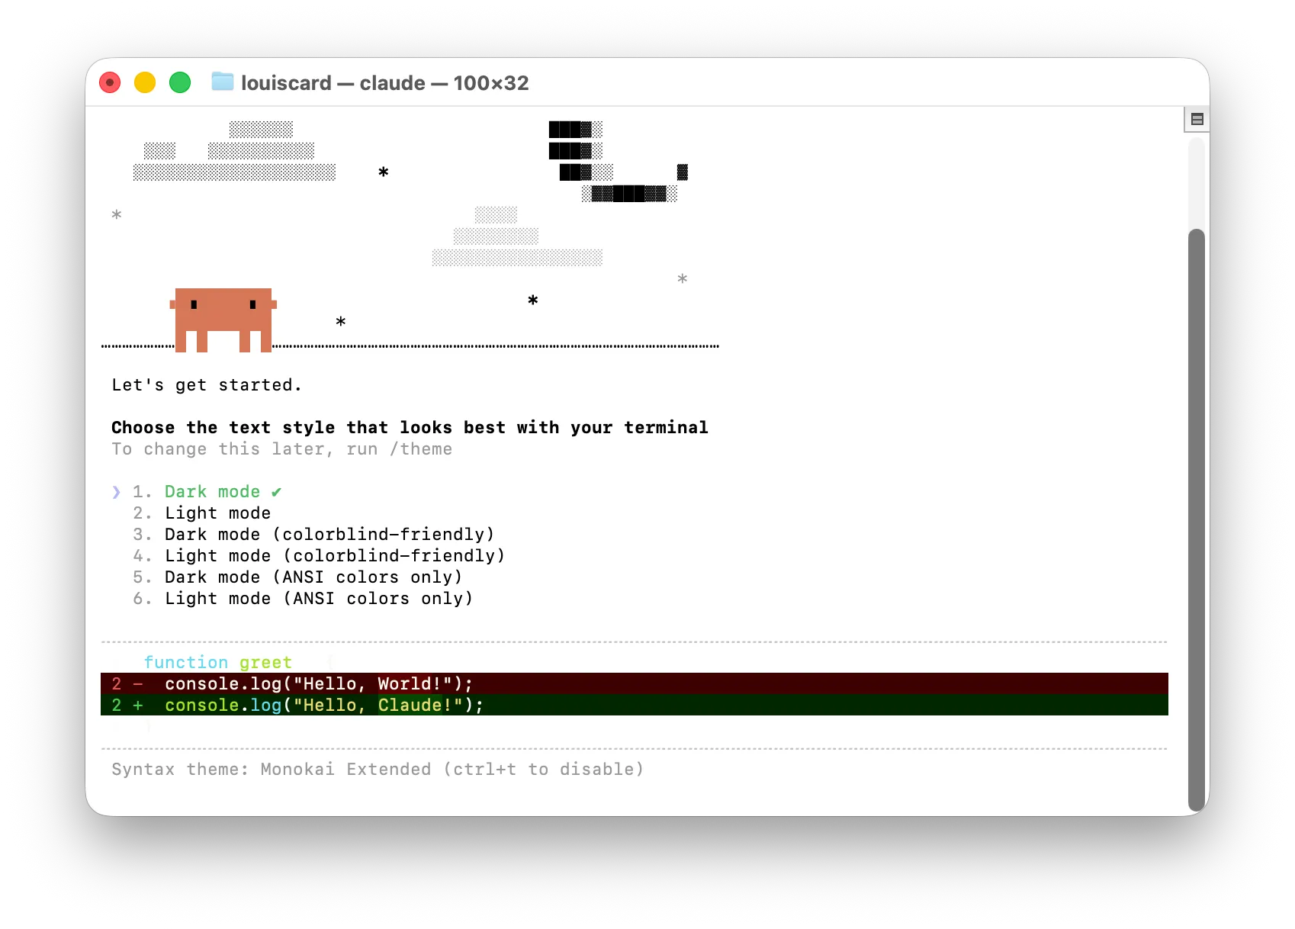Pick Light mode (ANSI colors only)
Screen dimensions: 1295x929
(x=303, y=599)
